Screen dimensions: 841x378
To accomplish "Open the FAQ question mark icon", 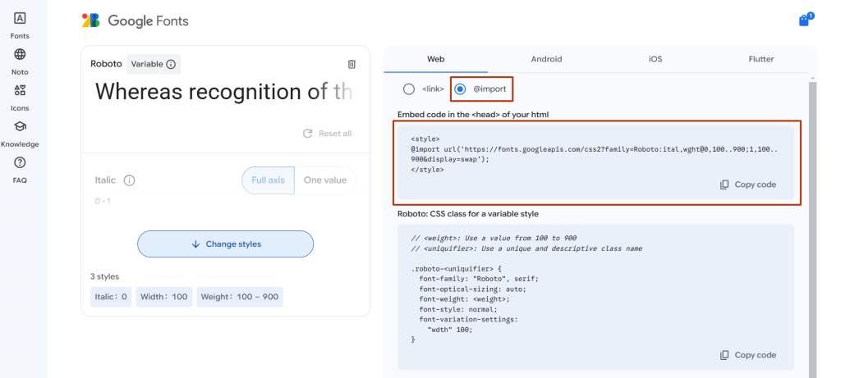I will pyautogui.click(x=20, y=163).
